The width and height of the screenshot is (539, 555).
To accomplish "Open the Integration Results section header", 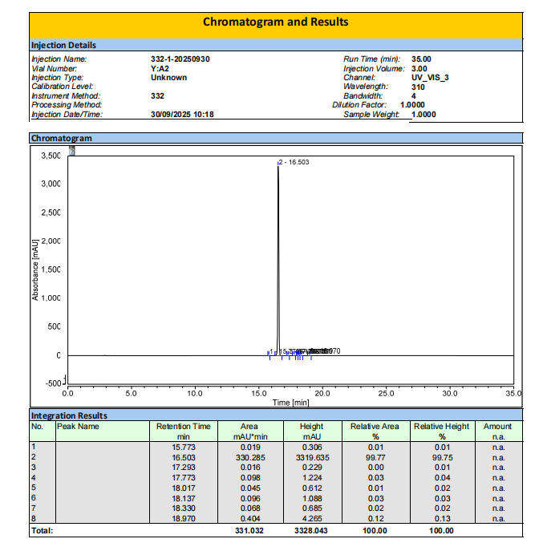I will pos(68,415).
